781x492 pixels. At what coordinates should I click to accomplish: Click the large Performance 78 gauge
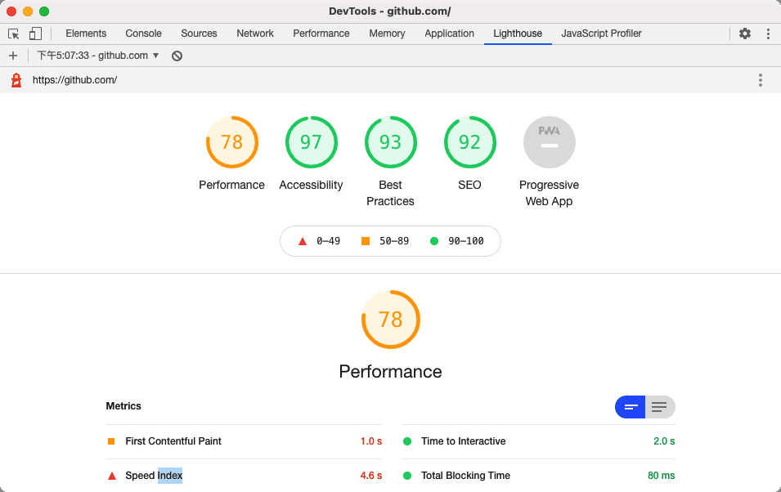click(391, 320)
